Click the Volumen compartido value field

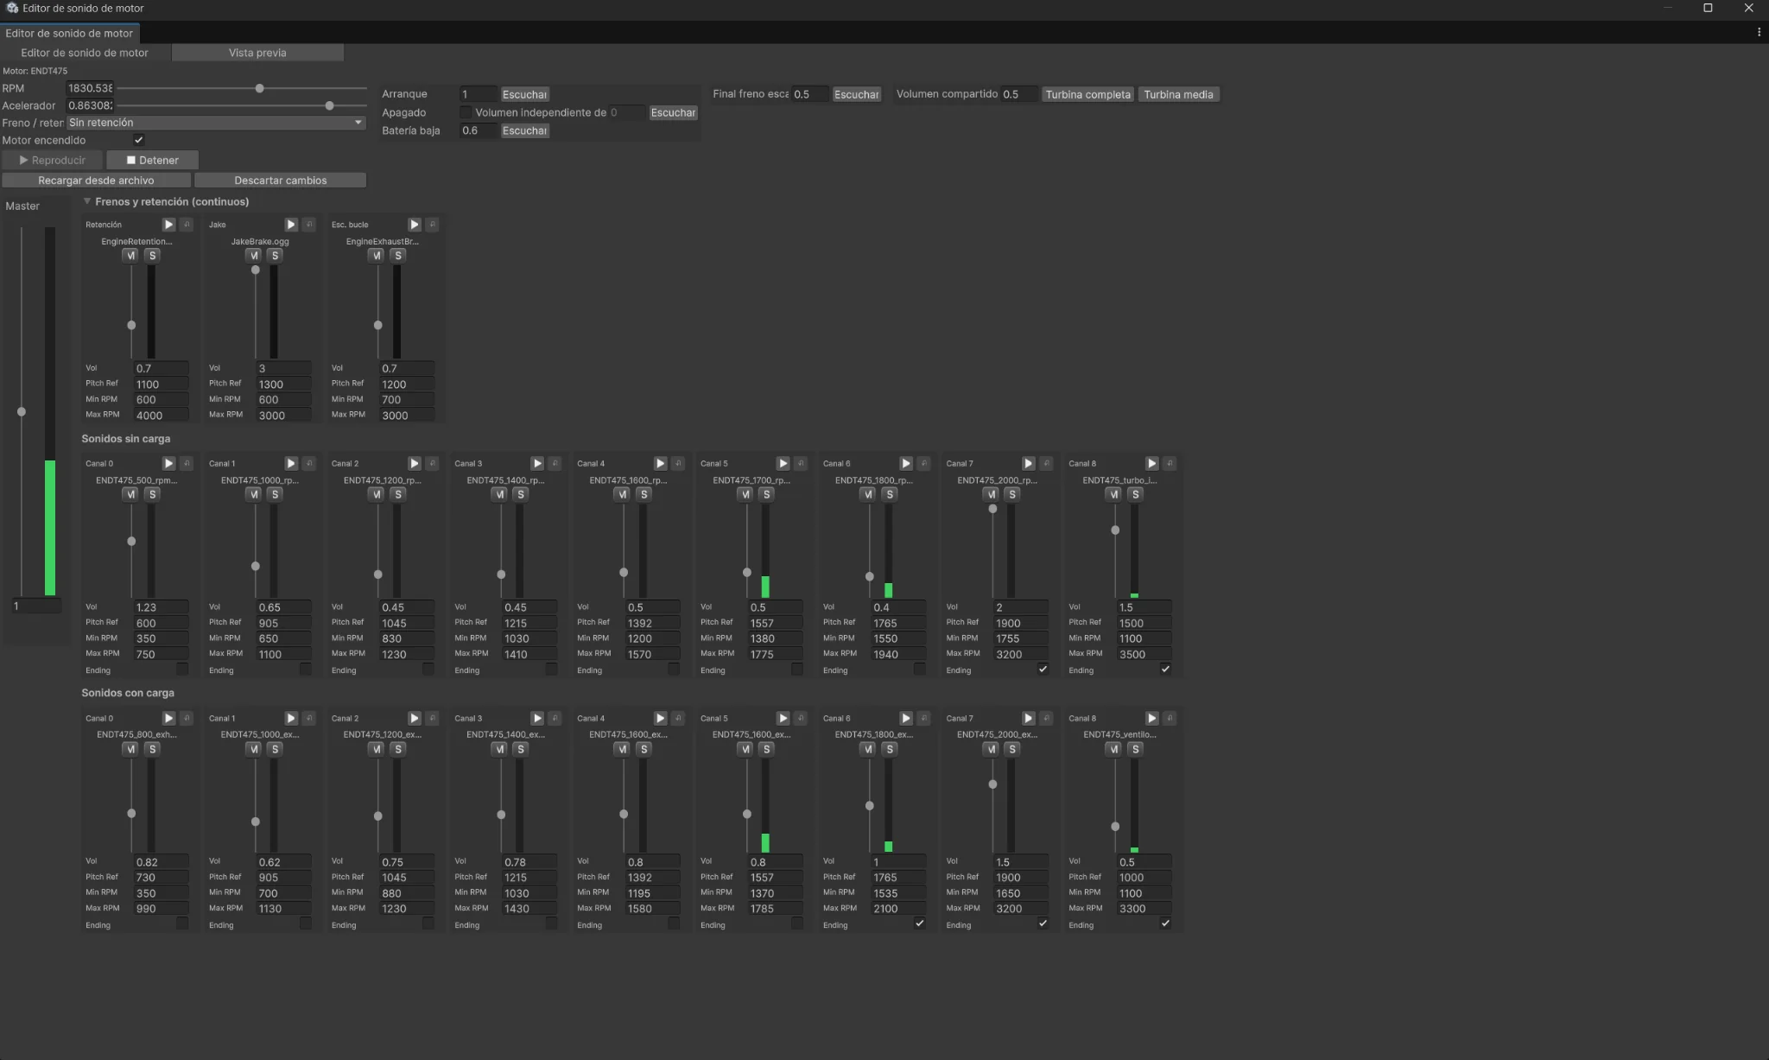1018,94
